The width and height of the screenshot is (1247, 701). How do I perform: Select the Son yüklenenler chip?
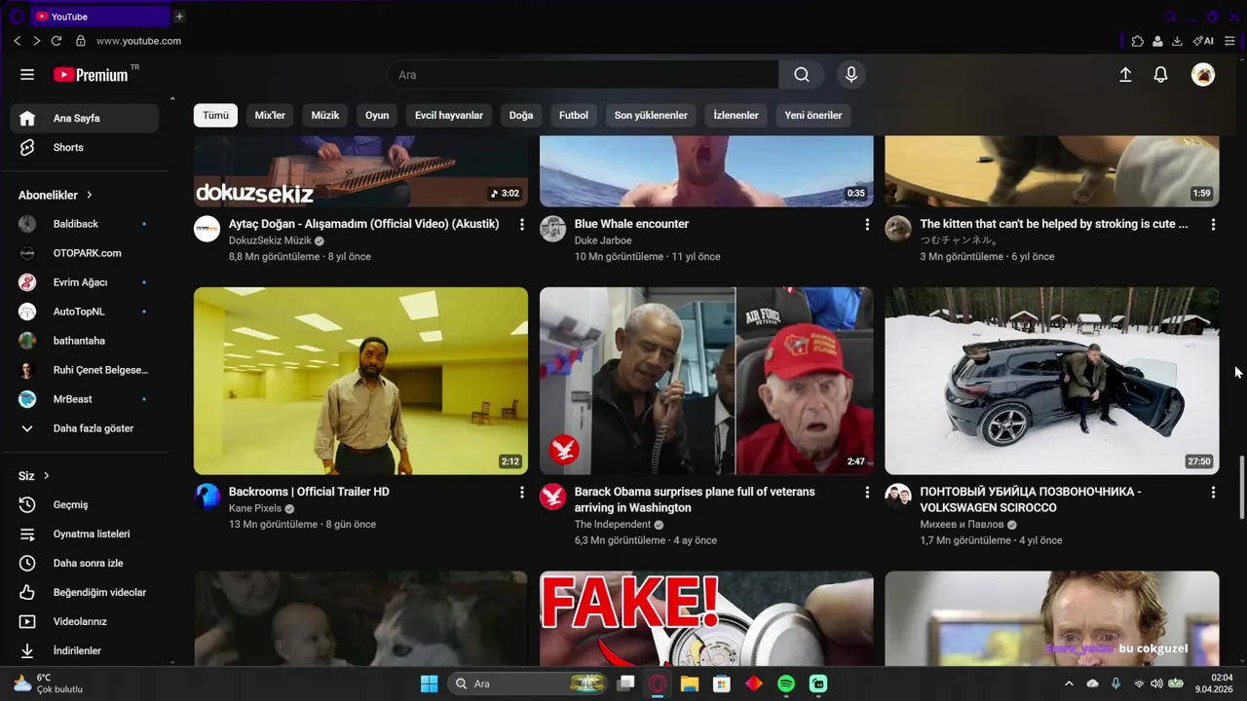(651, 115)
